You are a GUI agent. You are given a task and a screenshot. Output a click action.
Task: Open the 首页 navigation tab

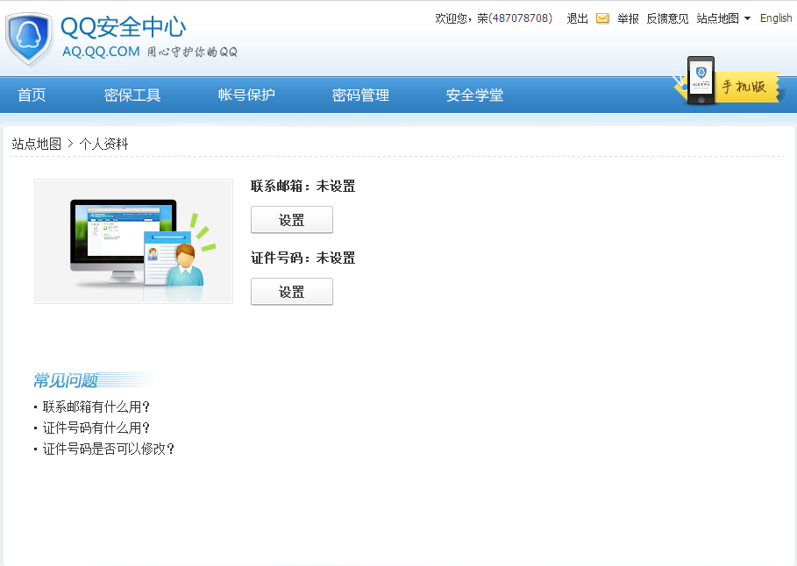point(32,95)
